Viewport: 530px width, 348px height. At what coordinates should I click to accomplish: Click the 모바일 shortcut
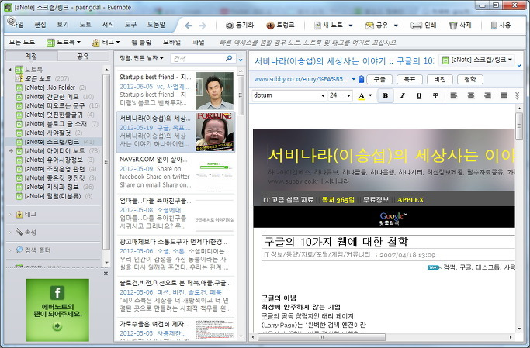pyautogui.click(x=171, y=42)
